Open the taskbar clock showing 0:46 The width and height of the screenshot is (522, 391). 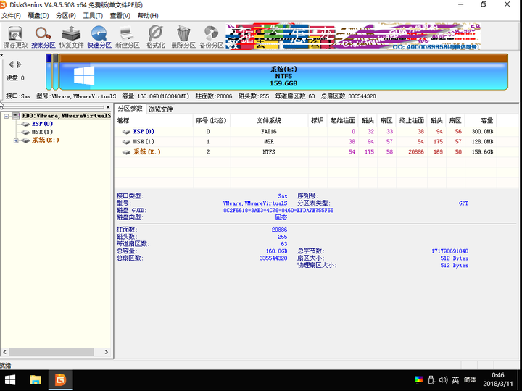pos(498,379)
